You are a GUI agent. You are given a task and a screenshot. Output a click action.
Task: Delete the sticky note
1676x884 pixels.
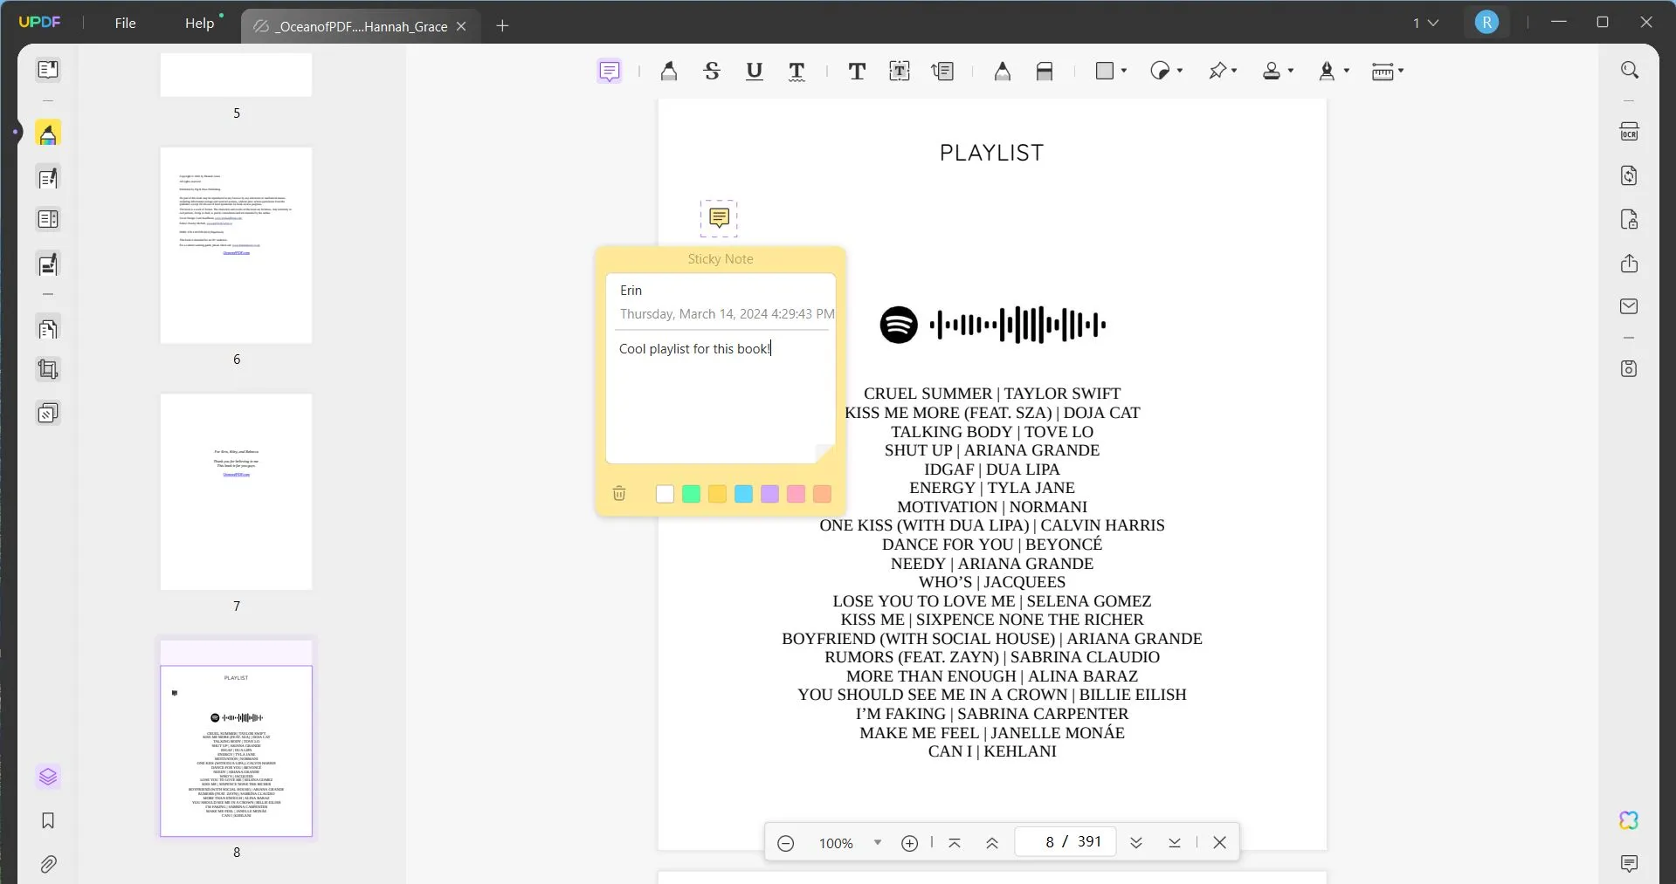coord(619,494)
